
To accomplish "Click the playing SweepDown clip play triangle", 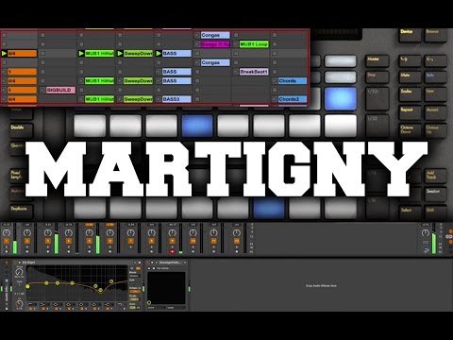I will pyautogui.click(x=120, y=54).
